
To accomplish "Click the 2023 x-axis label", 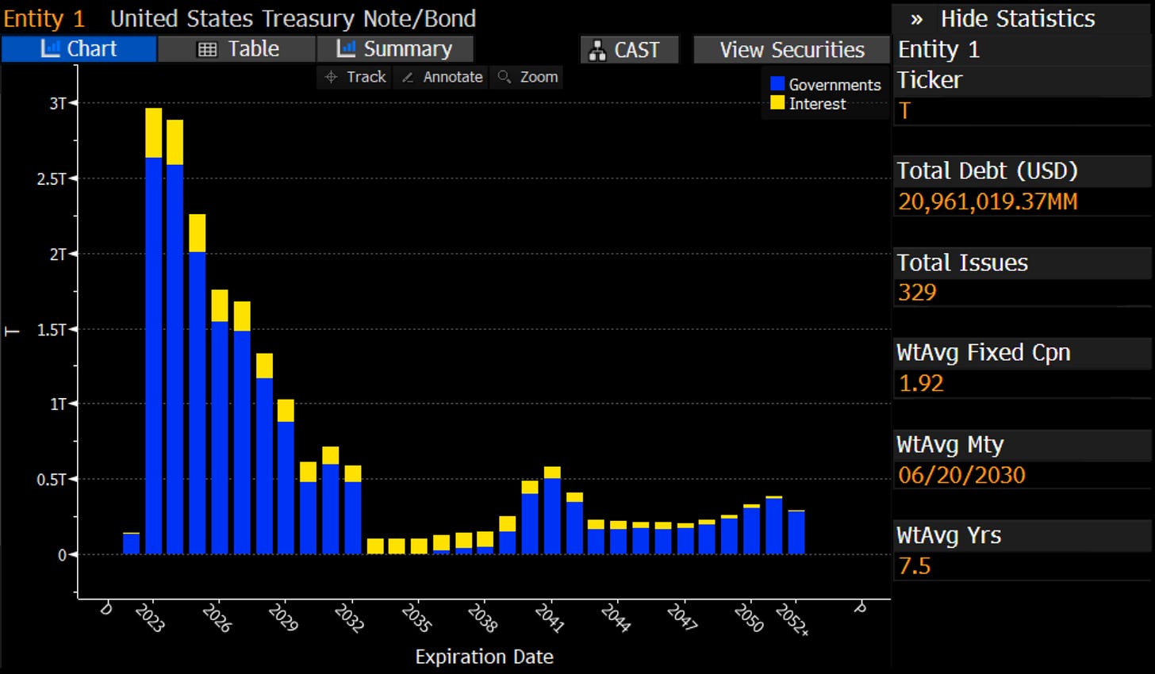I will [x=149, y=618].
